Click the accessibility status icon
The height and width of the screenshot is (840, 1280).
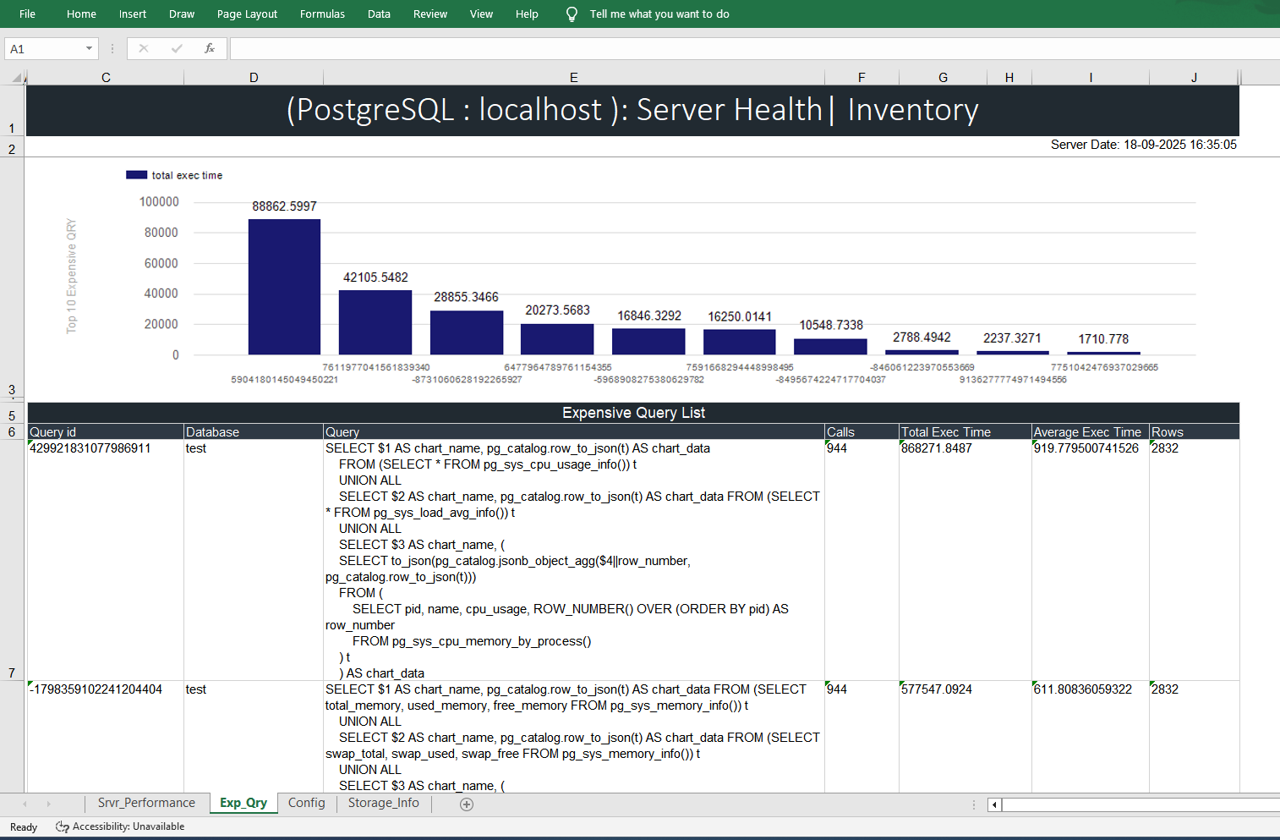63,827
